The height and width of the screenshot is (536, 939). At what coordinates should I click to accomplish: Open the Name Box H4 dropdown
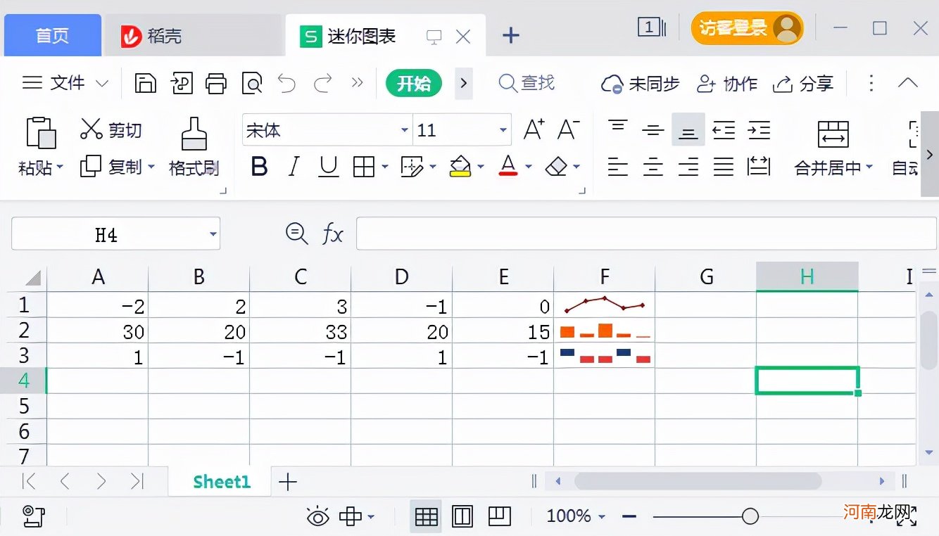(213, 234)
